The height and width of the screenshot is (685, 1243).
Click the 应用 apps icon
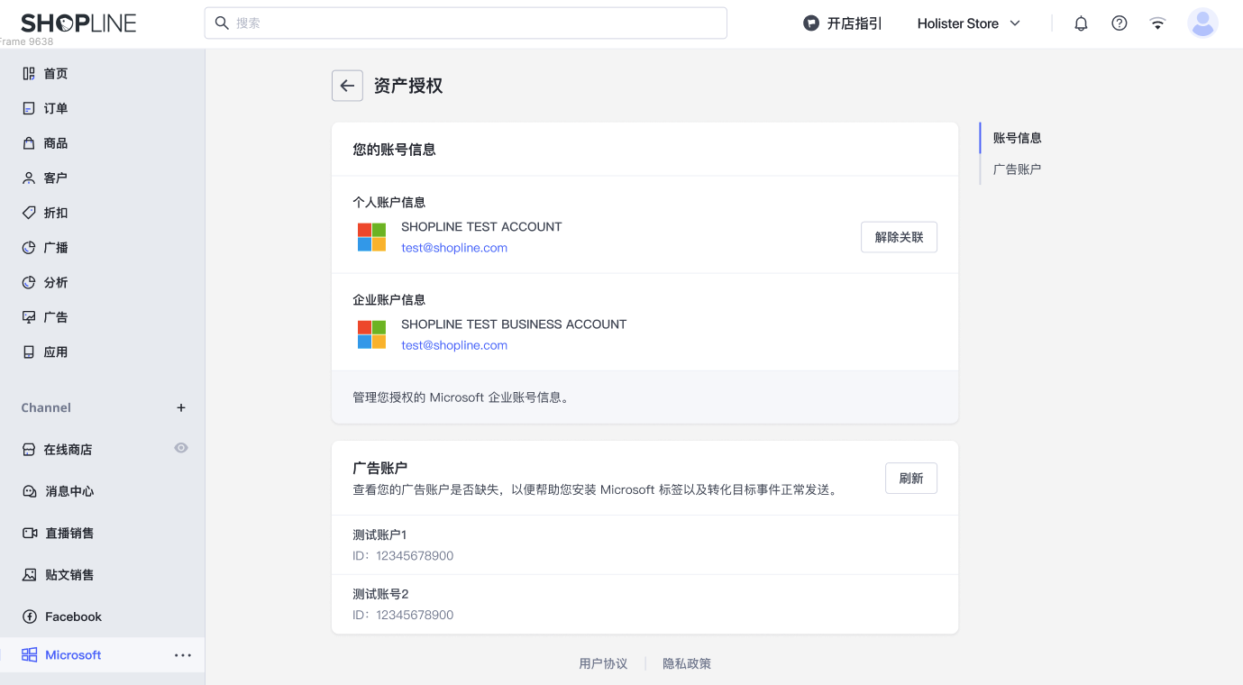click(x=29, y=352)
